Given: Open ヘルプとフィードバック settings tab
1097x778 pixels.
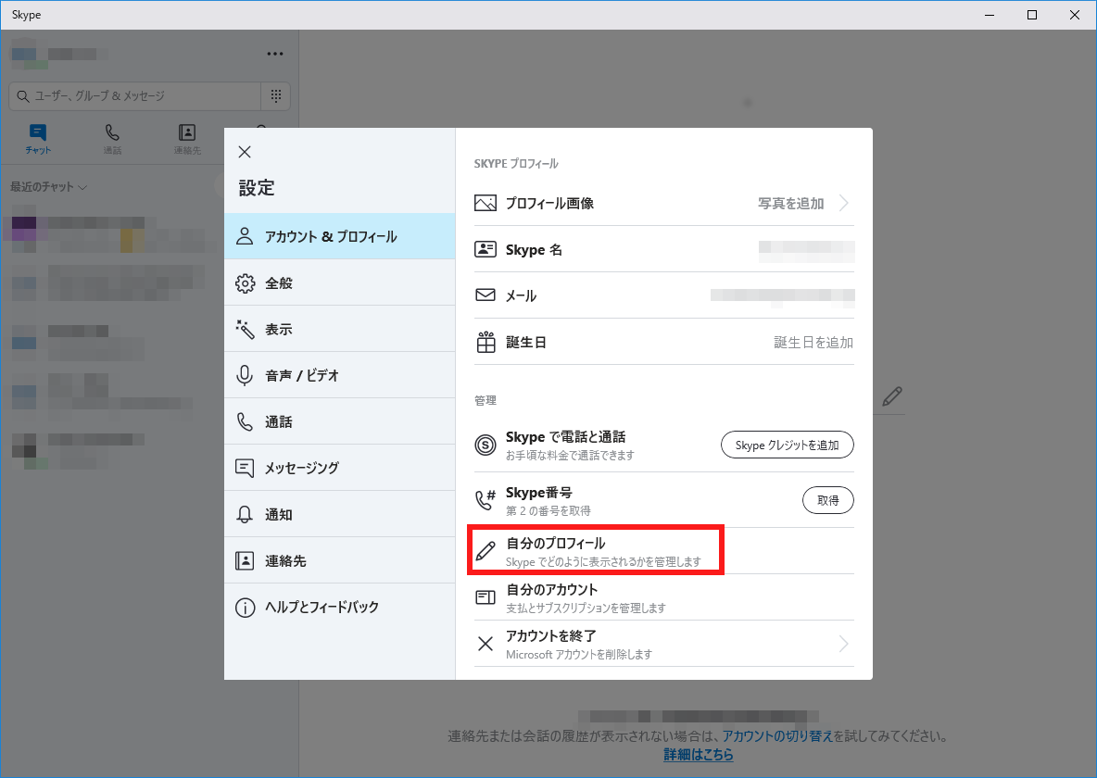Looking at the screenshot, I should [x=339, y=607].
